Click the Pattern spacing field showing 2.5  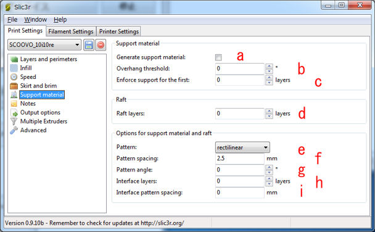240,159
